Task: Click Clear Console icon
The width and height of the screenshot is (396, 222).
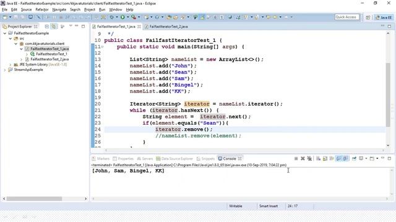Action: (318, 158)
